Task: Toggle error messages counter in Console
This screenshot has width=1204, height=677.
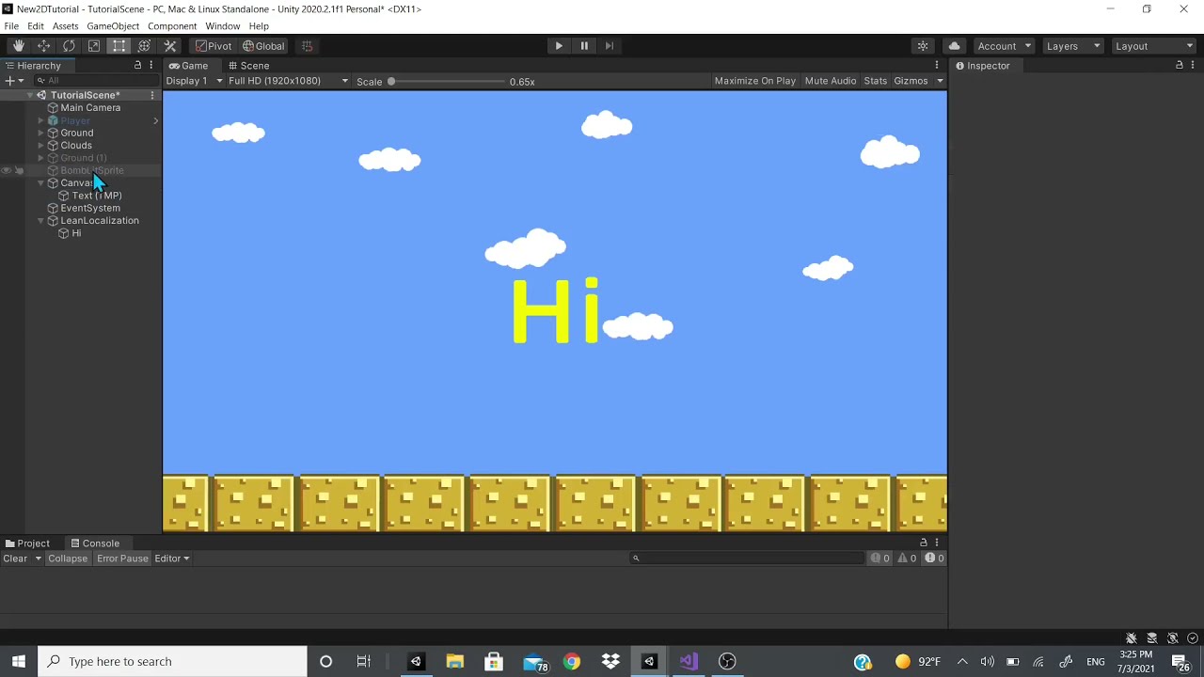Action: click(934, 559)
